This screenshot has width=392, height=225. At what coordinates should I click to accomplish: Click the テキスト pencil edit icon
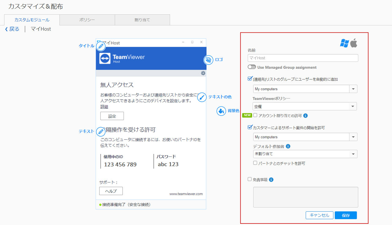tap(101, 131)
